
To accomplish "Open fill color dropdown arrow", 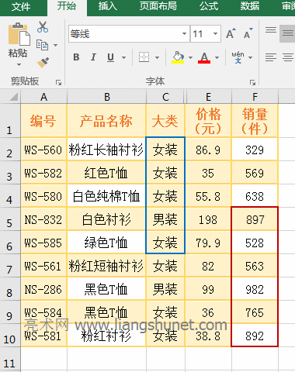I will point(190,57).
